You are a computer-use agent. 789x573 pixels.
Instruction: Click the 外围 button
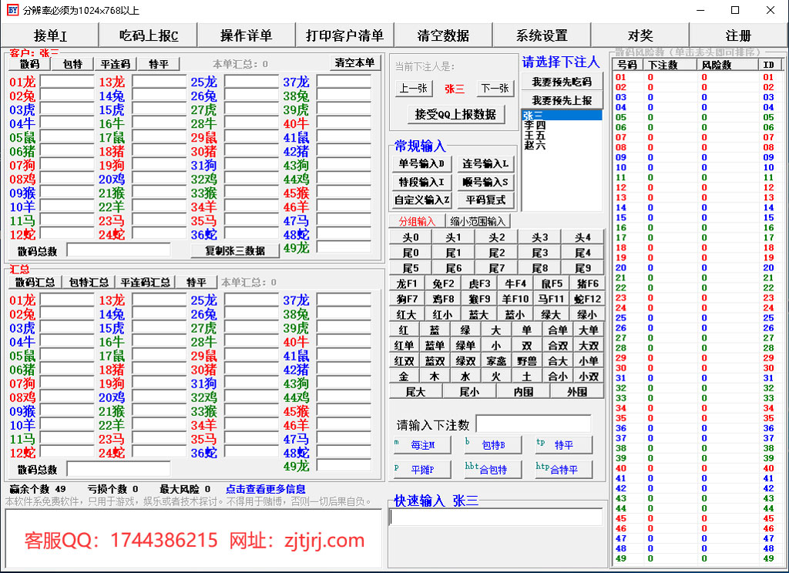click(577, 392)
